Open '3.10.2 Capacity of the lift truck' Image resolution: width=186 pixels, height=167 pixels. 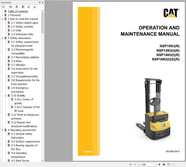27,109
